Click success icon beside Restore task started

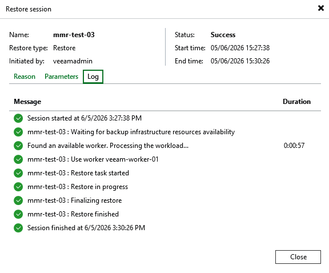[x=18, y=173]
